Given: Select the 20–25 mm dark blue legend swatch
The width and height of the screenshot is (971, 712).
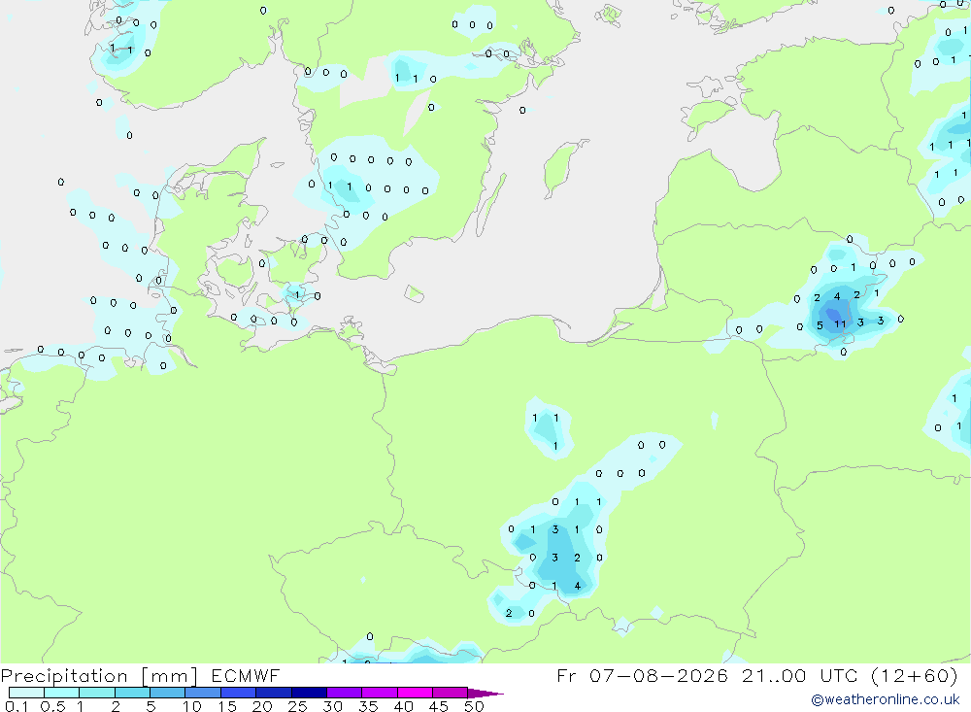Looking at the screenshot, I should [273, 693].
